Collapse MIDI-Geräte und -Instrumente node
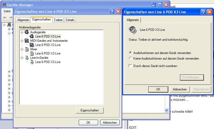214x129 pixels. (22, 41)
